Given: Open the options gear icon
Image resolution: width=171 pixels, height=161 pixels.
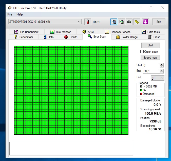Looking at the screenshot, I should pyautogui.click(x=137, y=22).
